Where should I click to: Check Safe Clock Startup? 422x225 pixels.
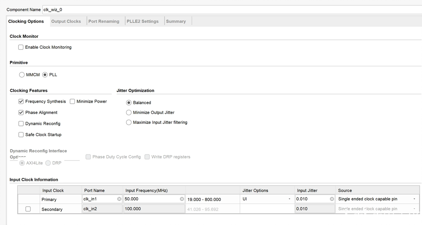pyautogui.click(x=21, y=135)
